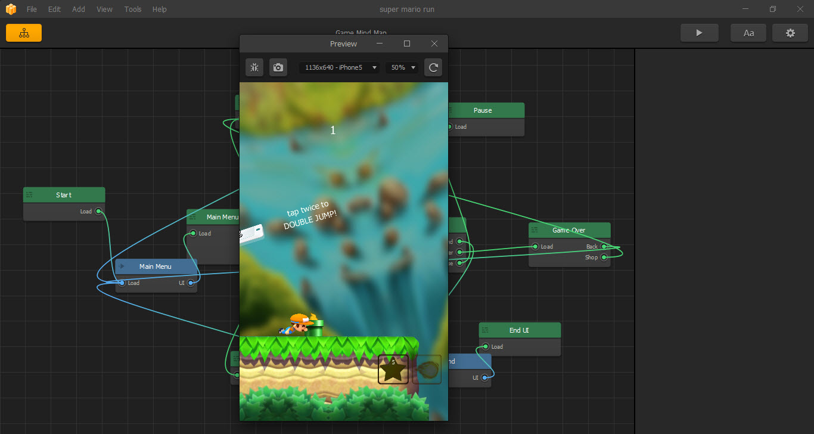Click the blue Main Menu UI node
The height and width of the screenshot is (434, 814).
[156, 266]
